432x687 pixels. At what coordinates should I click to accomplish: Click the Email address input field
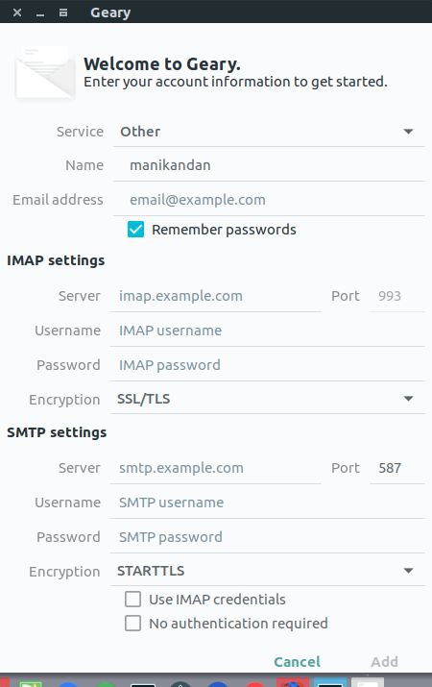point(269,200)
